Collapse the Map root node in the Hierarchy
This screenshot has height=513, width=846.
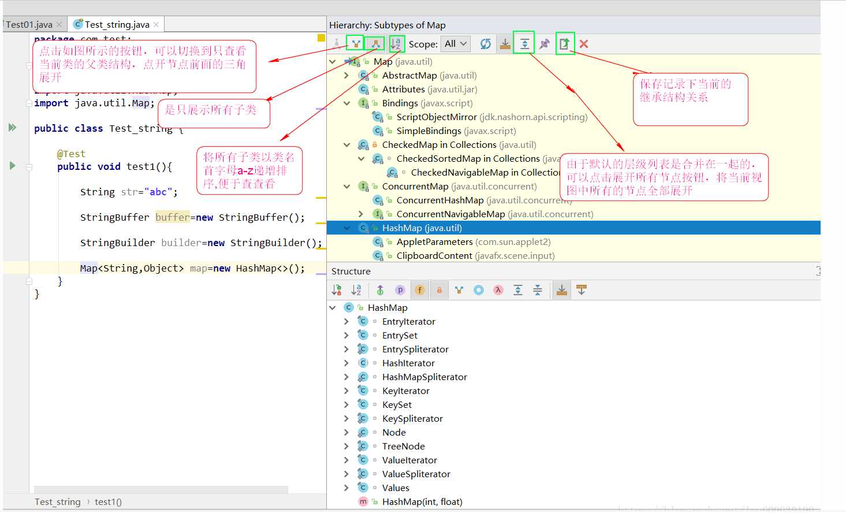pyautogui.click(x=333, y=61)
